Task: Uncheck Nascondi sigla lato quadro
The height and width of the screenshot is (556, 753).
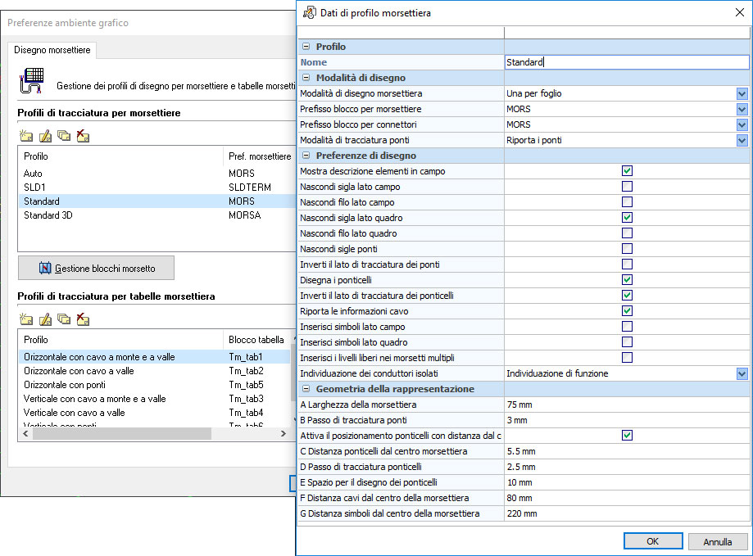Action: (627, 217)
